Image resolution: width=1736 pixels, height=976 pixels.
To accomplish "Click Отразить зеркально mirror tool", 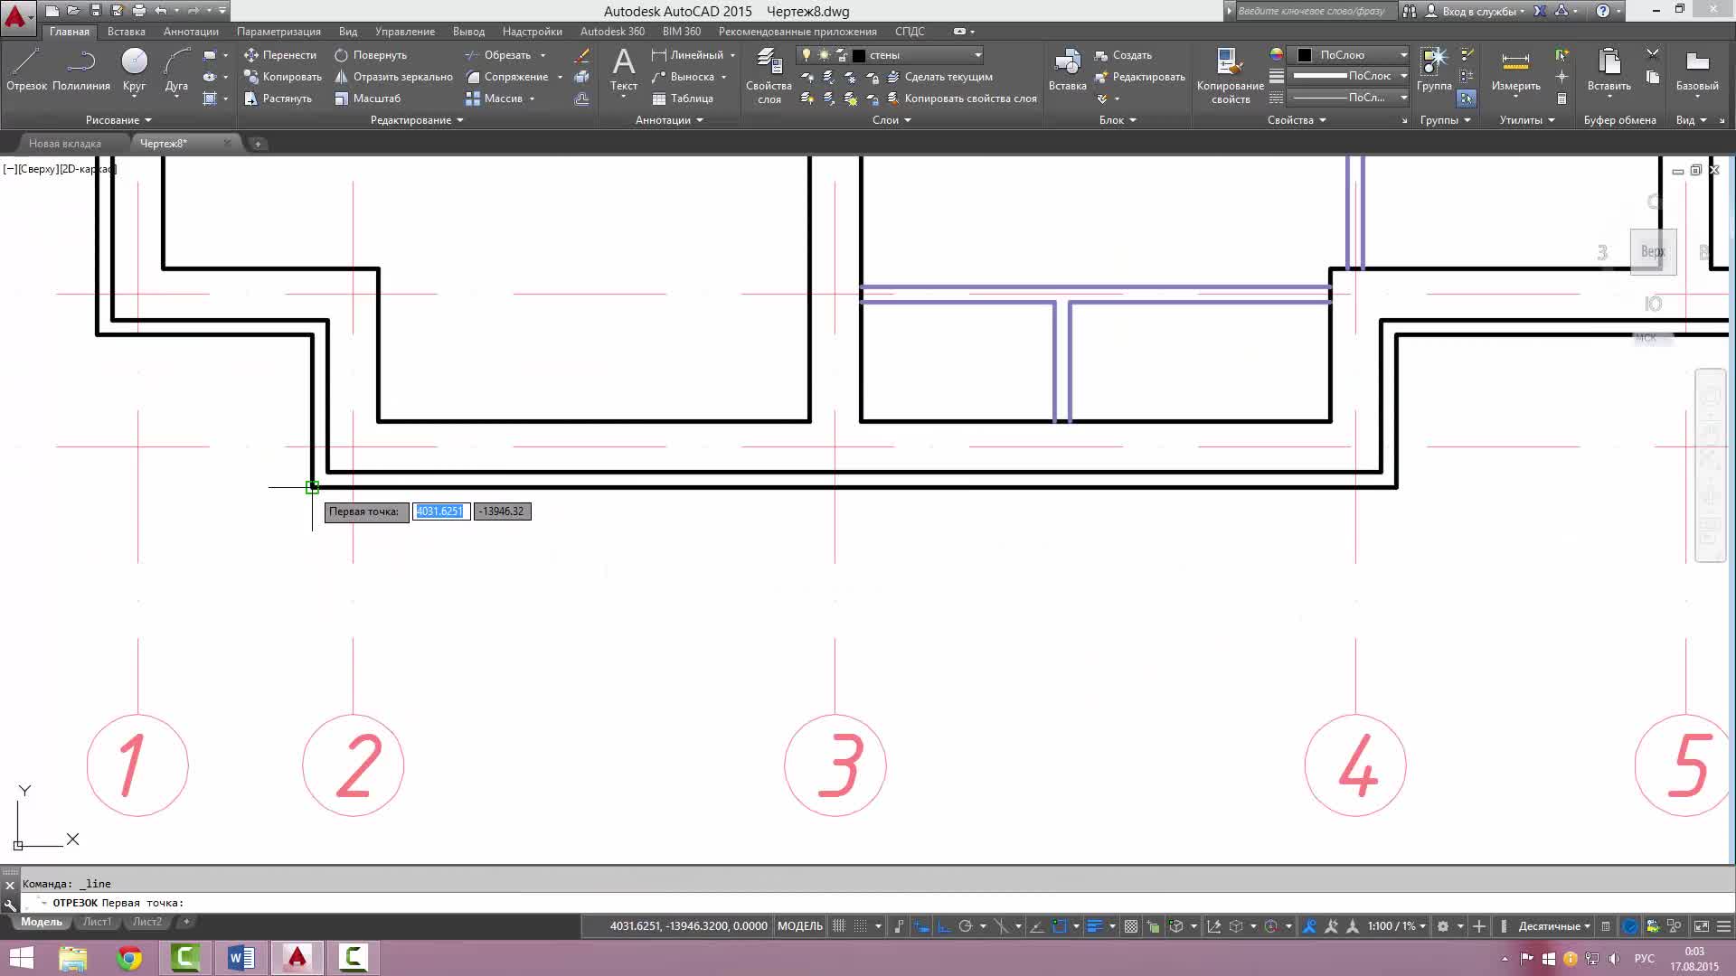I will [393, 77].
